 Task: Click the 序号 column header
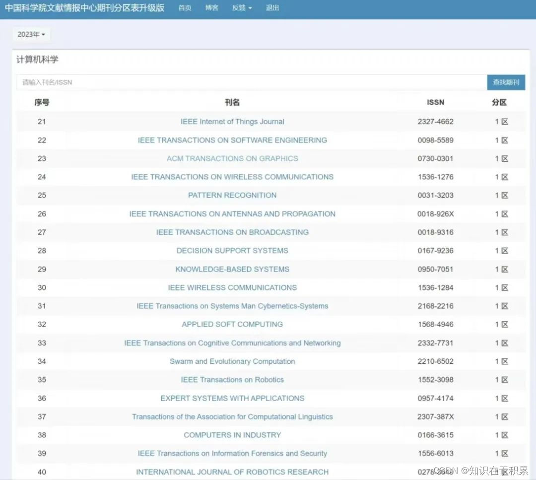pos(42,103)
